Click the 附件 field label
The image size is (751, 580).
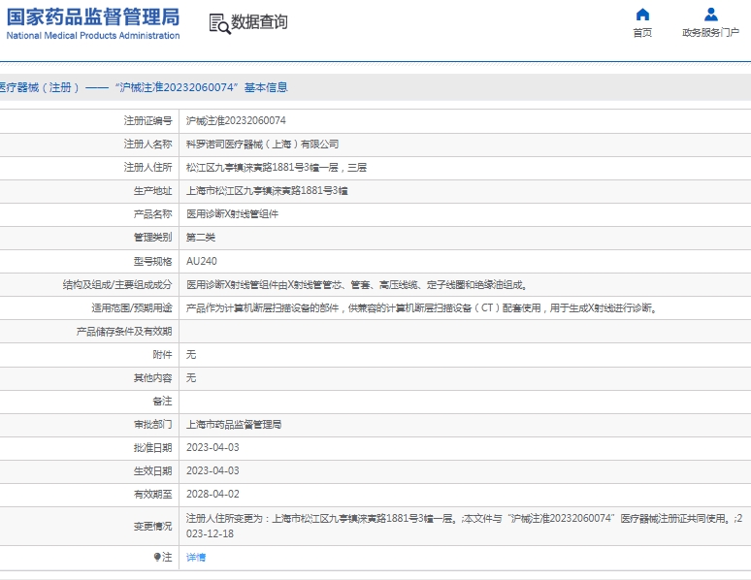(162, 354)
